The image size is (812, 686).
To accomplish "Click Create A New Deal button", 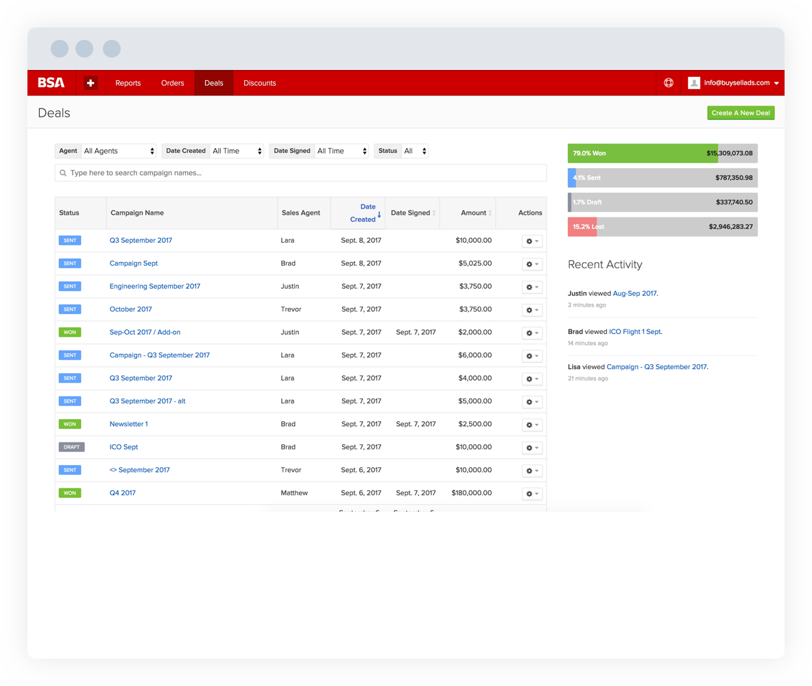I will coord(741,113).
